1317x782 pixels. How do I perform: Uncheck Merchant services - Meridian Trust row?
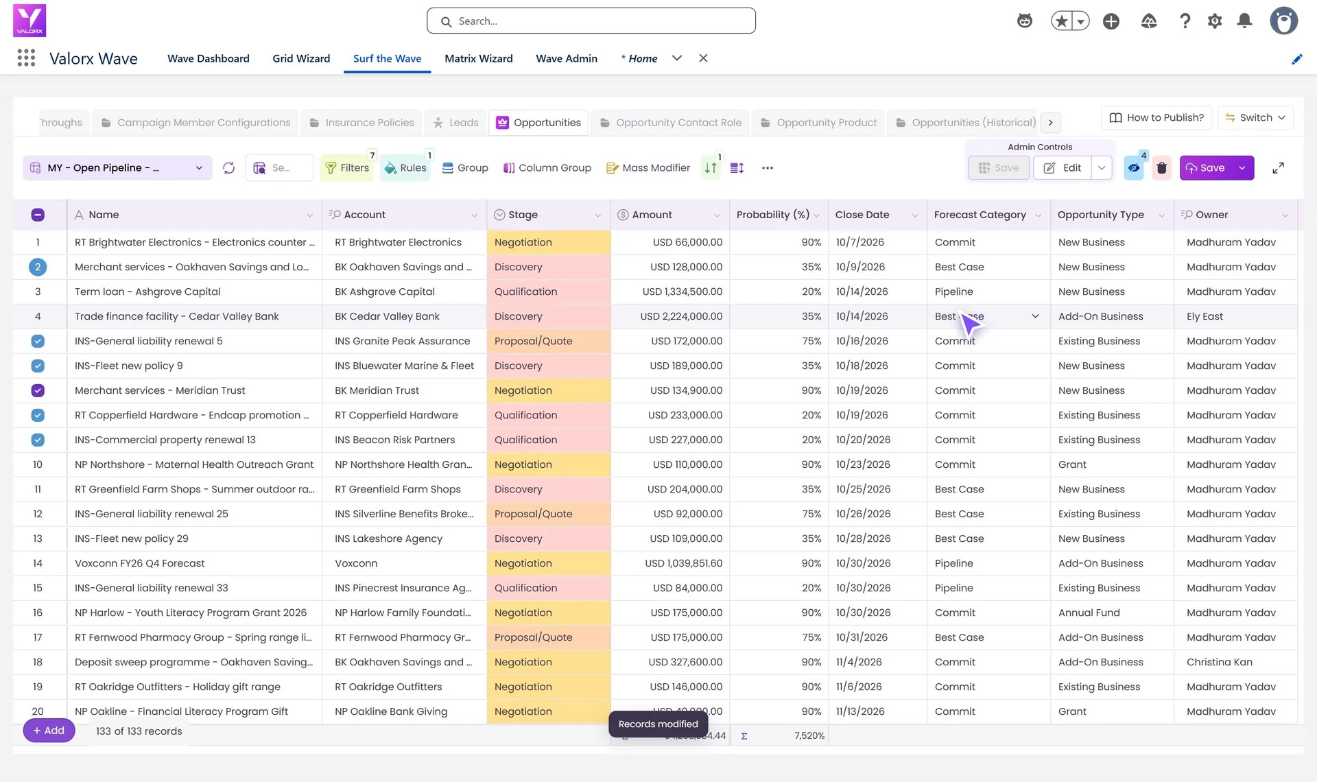coord(38,390)
